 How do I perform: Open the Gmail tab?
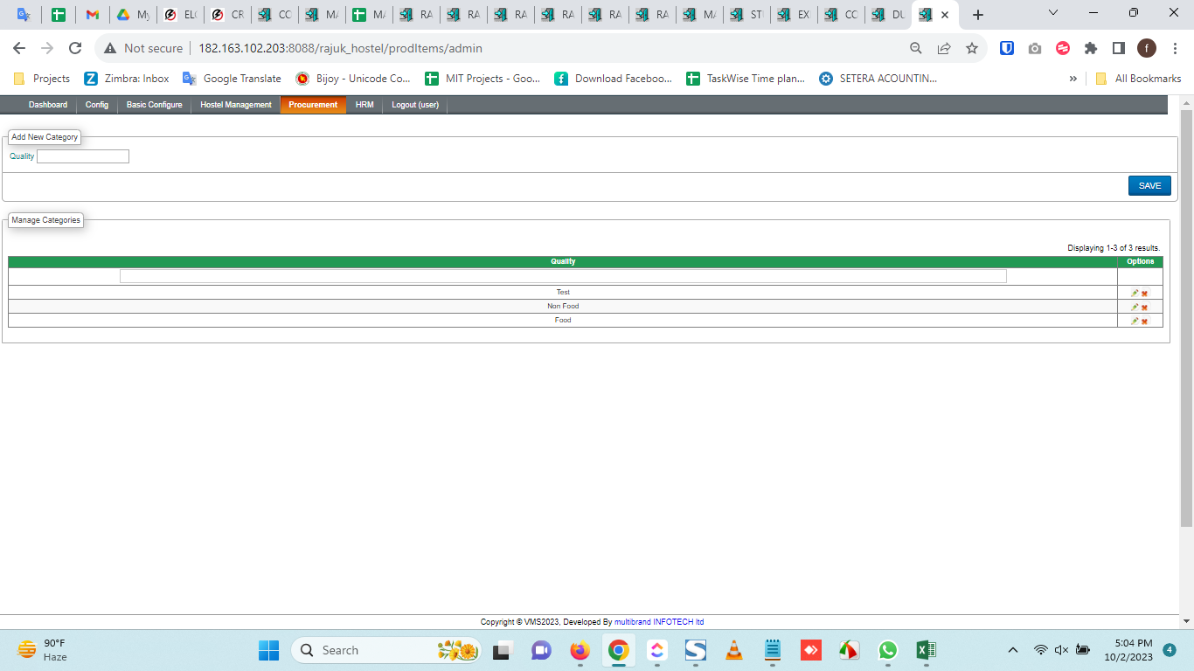pyautogui.click(x=92, y=15)
